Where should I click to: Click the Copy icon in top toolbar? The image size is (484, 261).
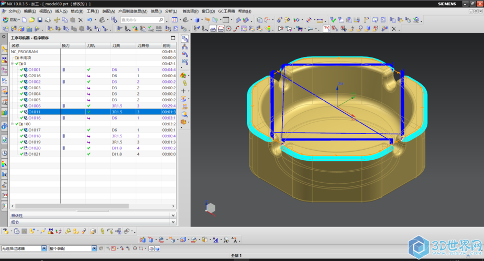65,20
